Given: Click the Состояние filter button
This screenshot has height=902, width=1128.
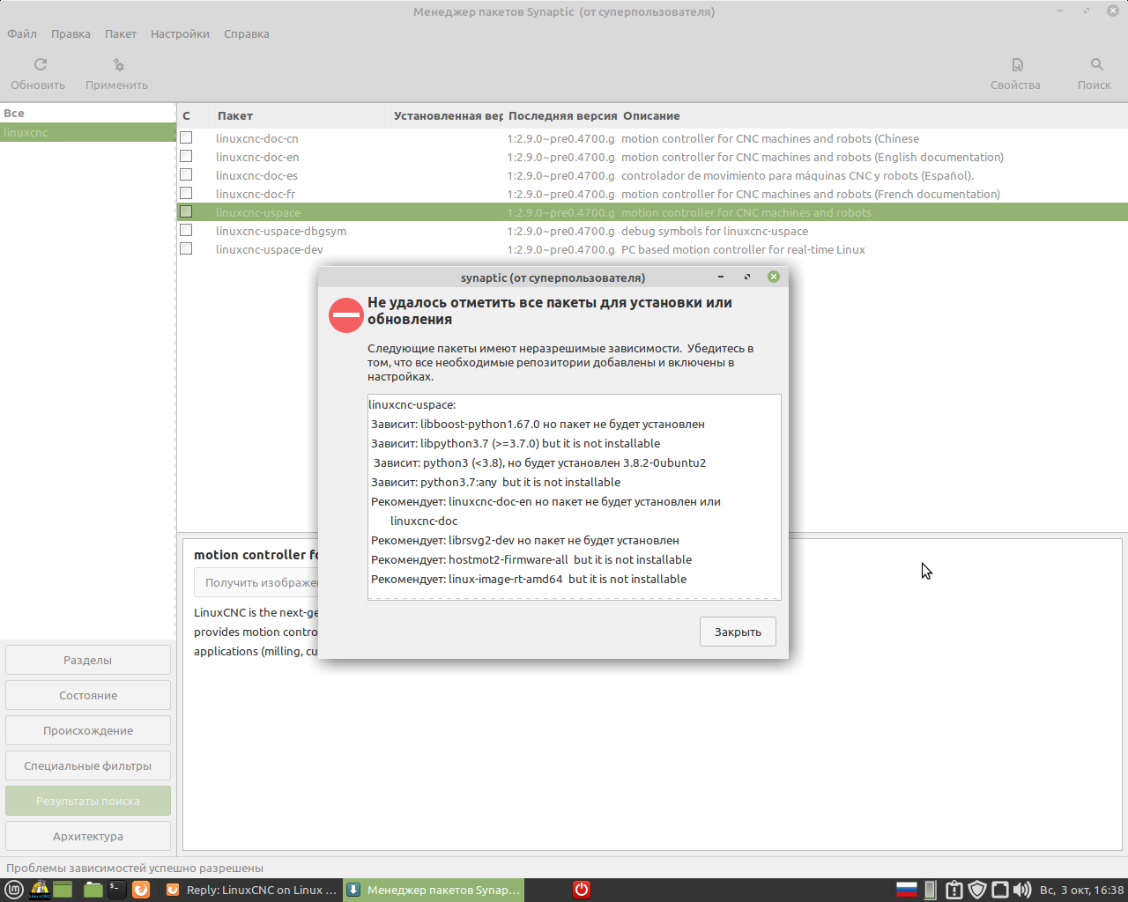Looking at the screenshot, I should [88, 695].
